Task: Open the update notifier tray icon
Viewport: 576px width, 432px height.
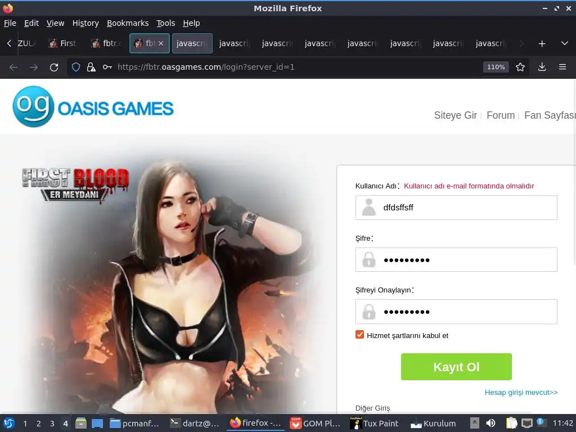Action: pos(541,422)
